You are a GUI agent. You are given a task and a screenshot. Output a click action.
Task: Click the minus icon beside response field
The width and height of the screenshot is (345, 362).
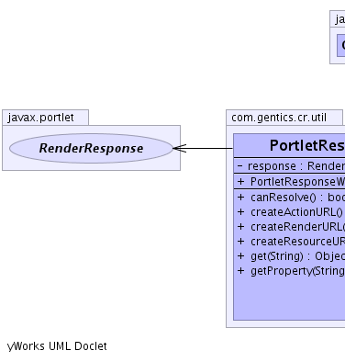(239, 166)
